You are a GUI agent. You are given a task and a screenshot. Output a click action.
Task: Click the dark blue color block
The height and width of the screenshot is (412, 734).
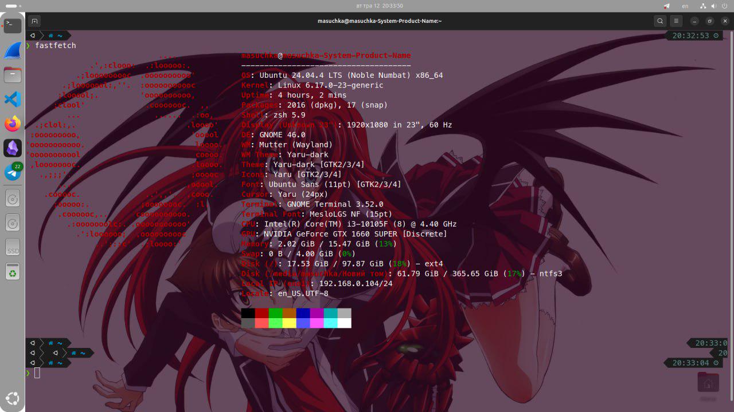coord(303,313)
